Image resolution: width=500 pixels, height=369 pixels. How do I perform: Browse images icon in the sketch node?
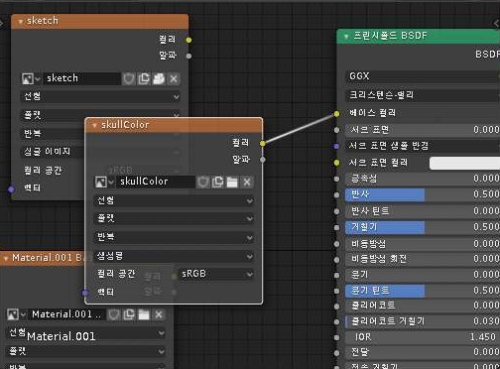(x=31, y=78)
